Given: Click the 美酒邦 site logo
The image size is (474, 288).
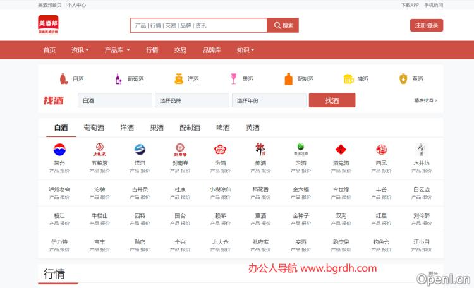Looking at the screenshot, I should click(x=48, y=25).
